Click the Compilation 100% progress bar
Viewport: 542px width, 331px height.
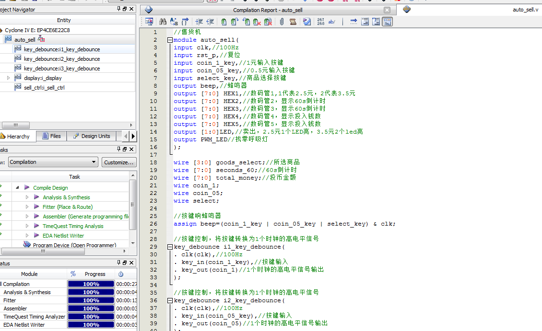tap(91, 284)
